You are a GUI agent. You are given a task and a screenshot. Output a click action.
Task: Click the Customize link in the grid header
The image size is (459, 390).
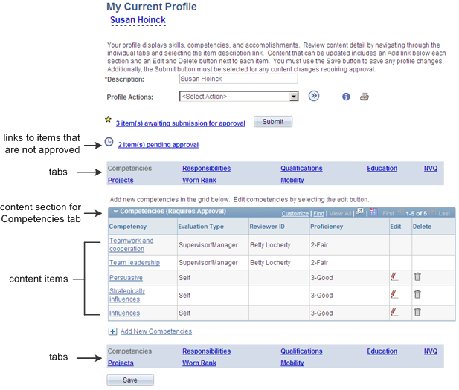pos(295,214)
